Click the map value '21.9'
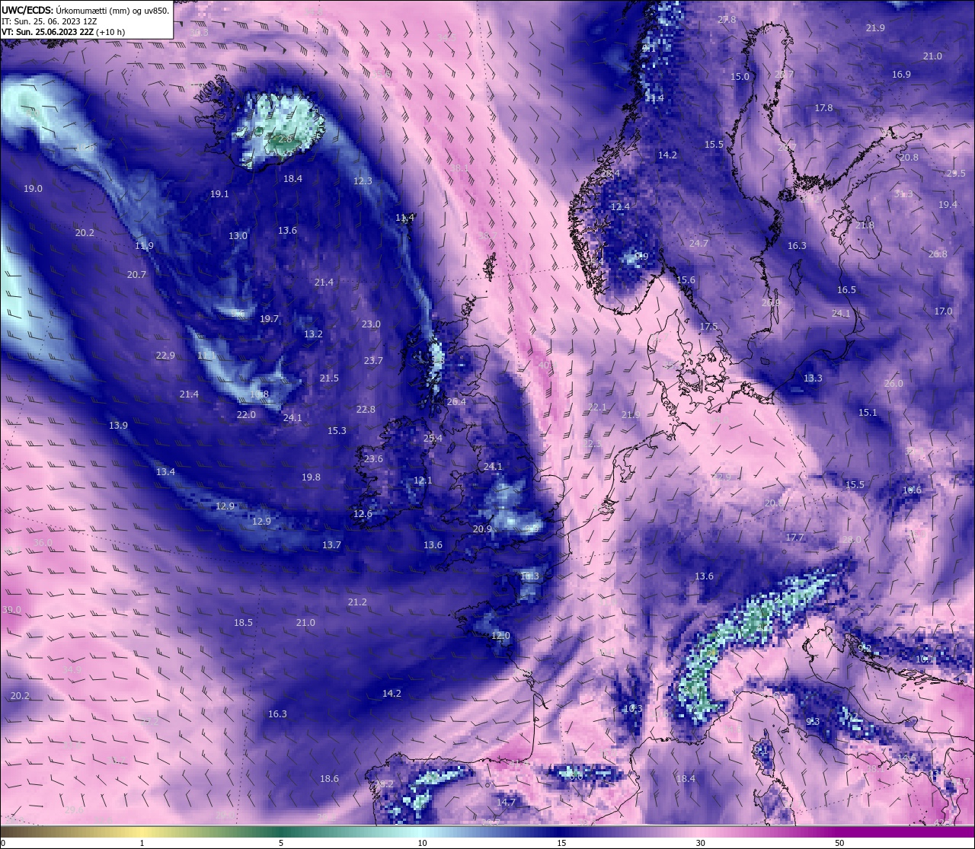This screenshot has width=975, height=849. click(x=875, y=27)
